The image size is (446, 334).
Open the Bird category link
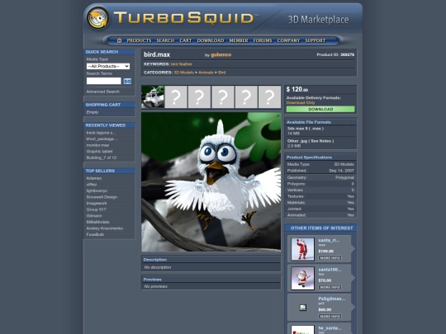pos(222,73)
